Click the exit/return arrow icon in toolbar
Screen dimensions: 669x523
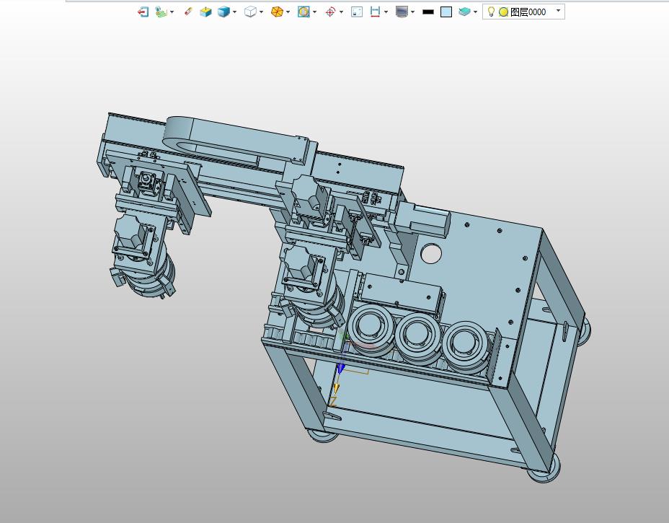coord(143,12)
